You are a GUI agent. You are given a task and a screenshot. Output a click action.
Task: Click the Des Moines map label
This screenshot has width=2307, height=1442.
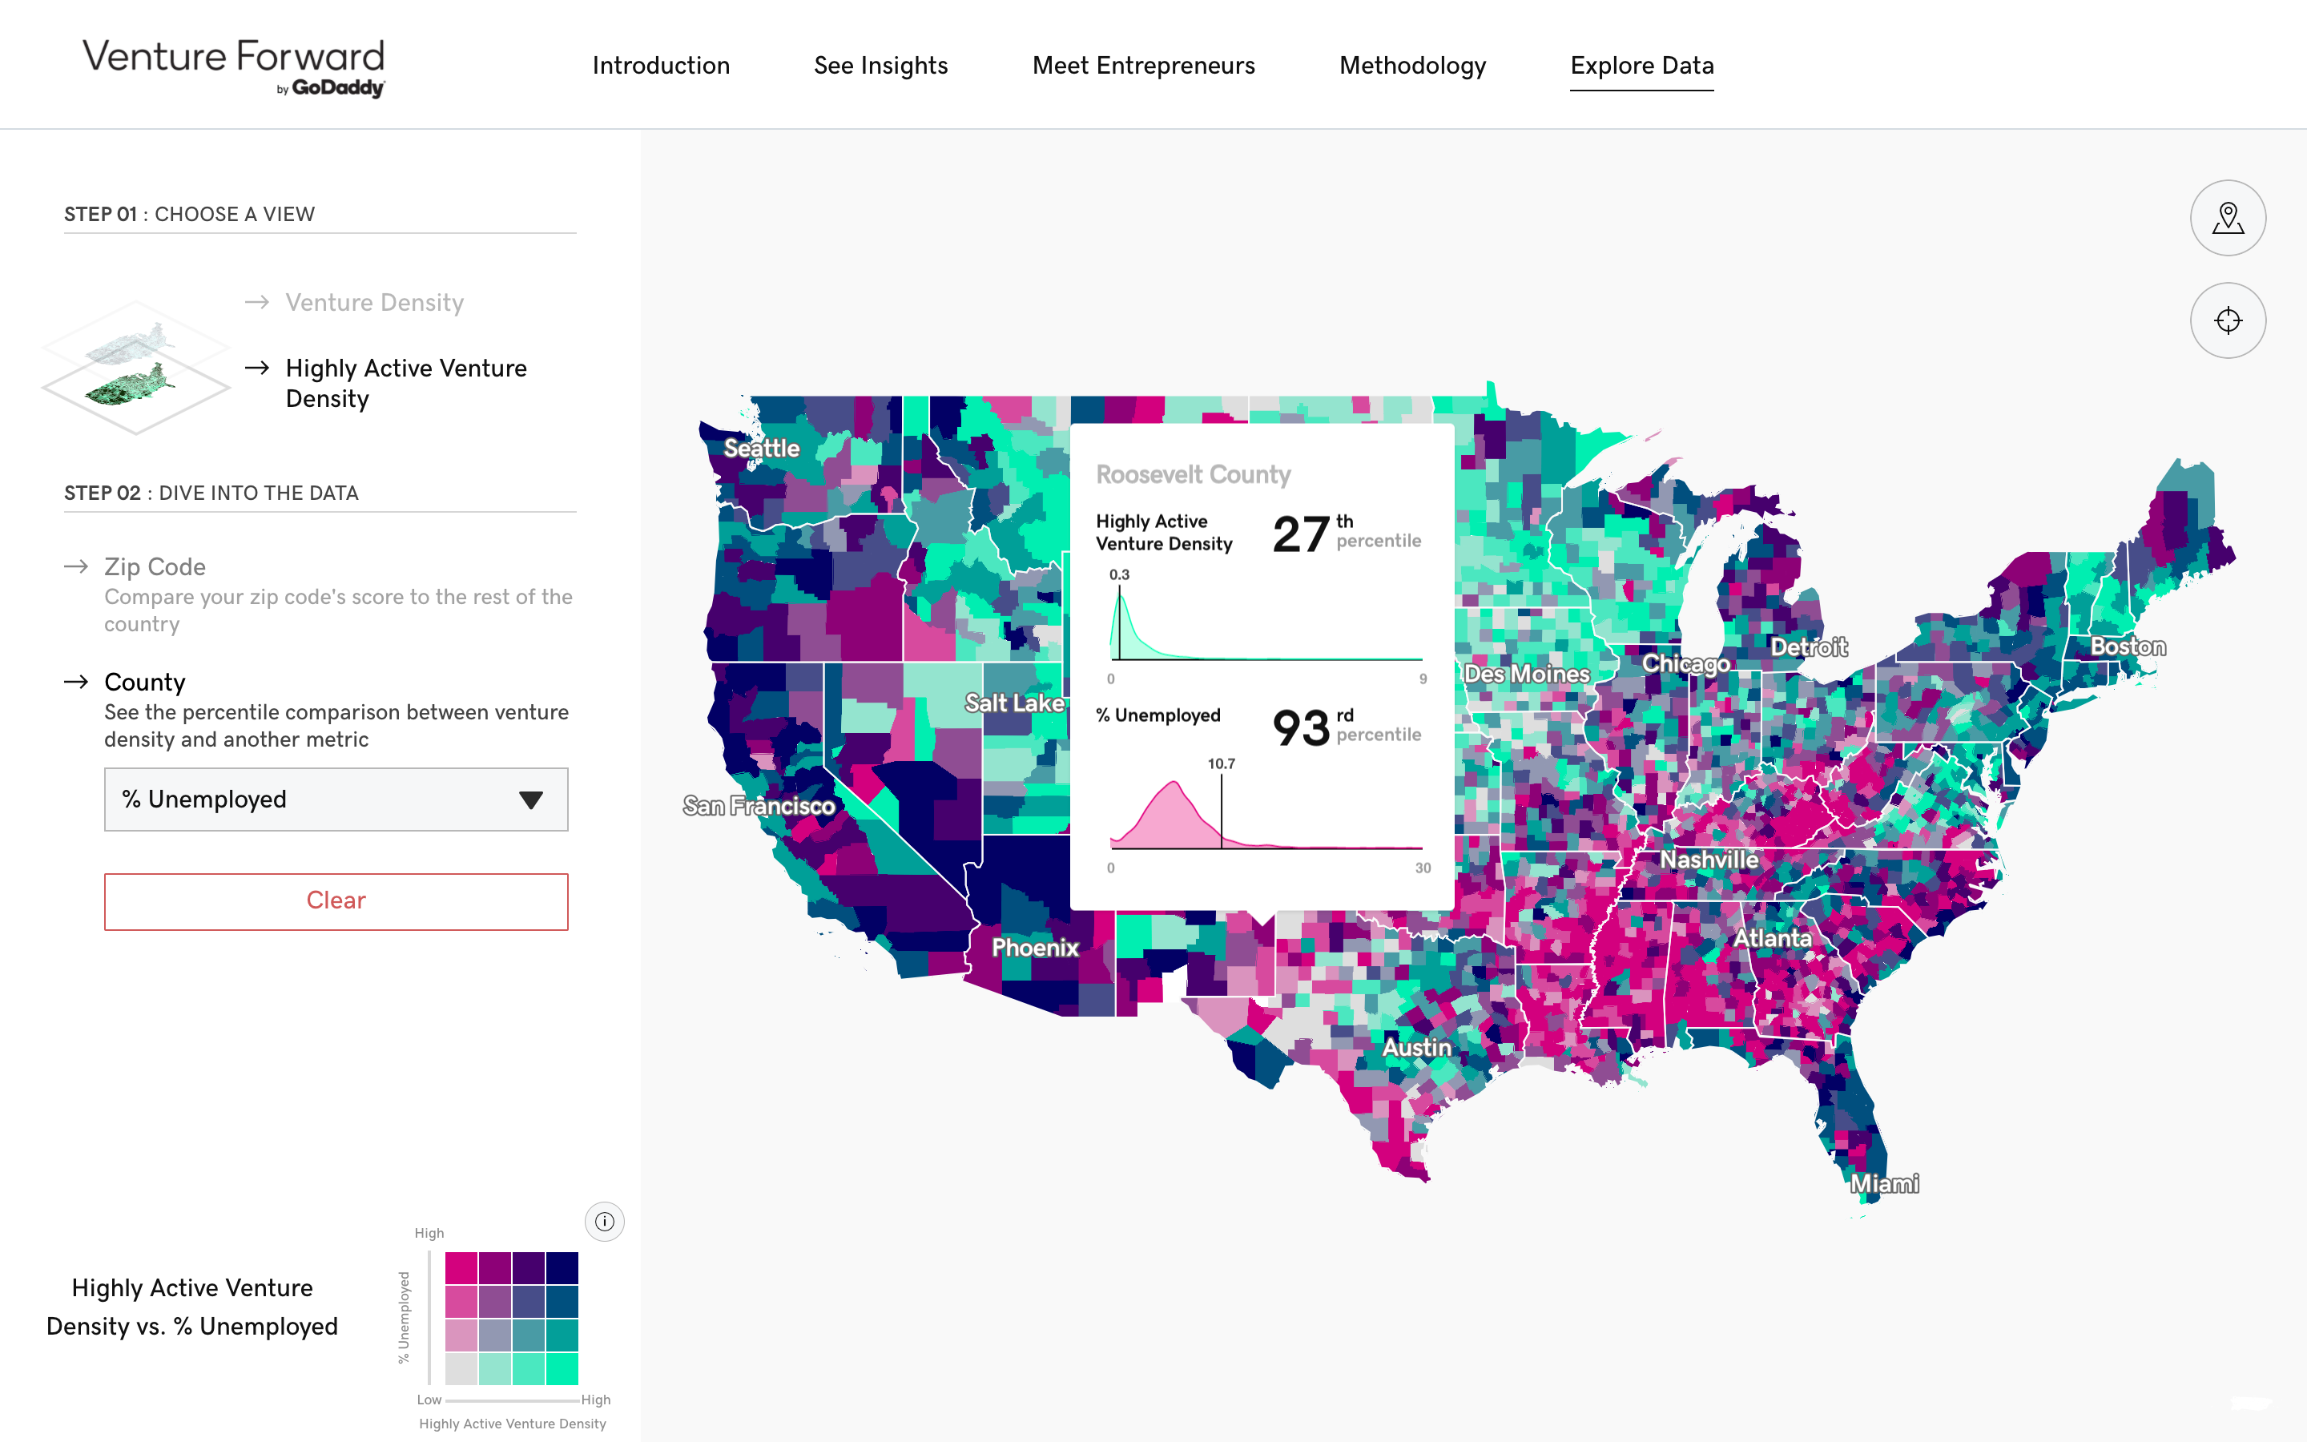1526,673
